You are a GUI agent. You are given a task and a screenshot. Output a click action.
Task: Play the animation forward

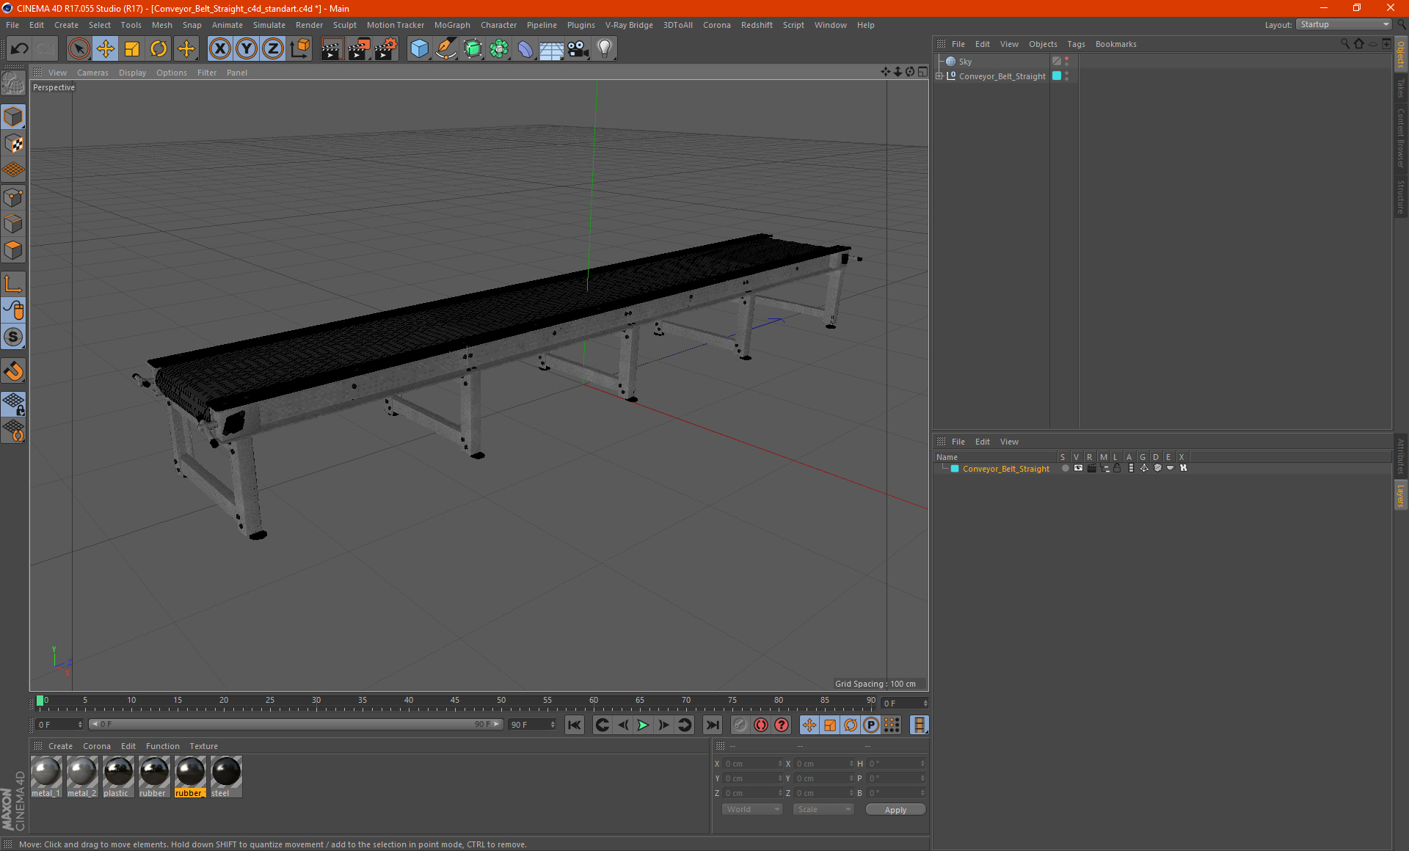pos(643,725)
